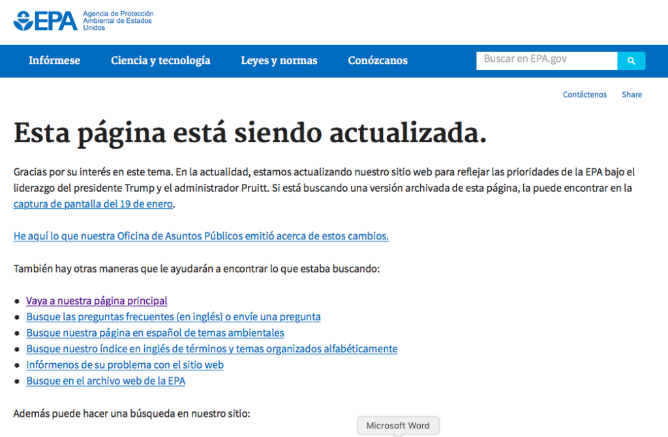
Task: Open the Conózcanos menu
Action: (x=378, y=61)
